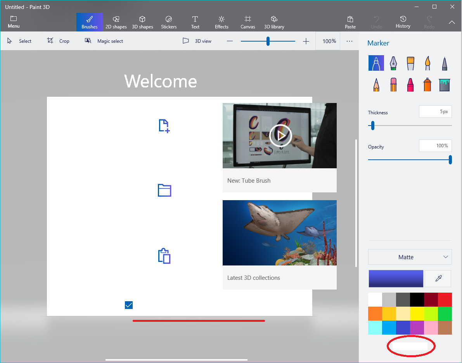The image size is (462, 363).
Task: Click the History button
Action: pos(403,23)
